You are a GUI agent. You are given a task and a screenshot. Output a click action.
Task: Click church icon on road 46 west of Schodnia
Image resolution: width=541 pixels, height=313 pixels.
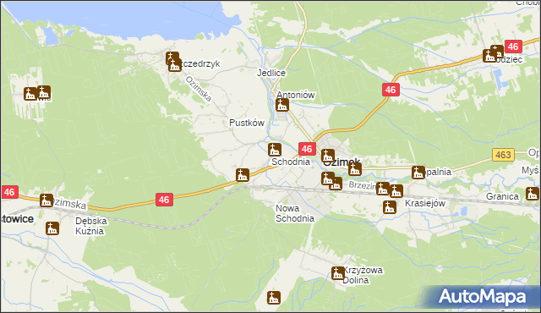pyautogui.click(x=243, y=175)
